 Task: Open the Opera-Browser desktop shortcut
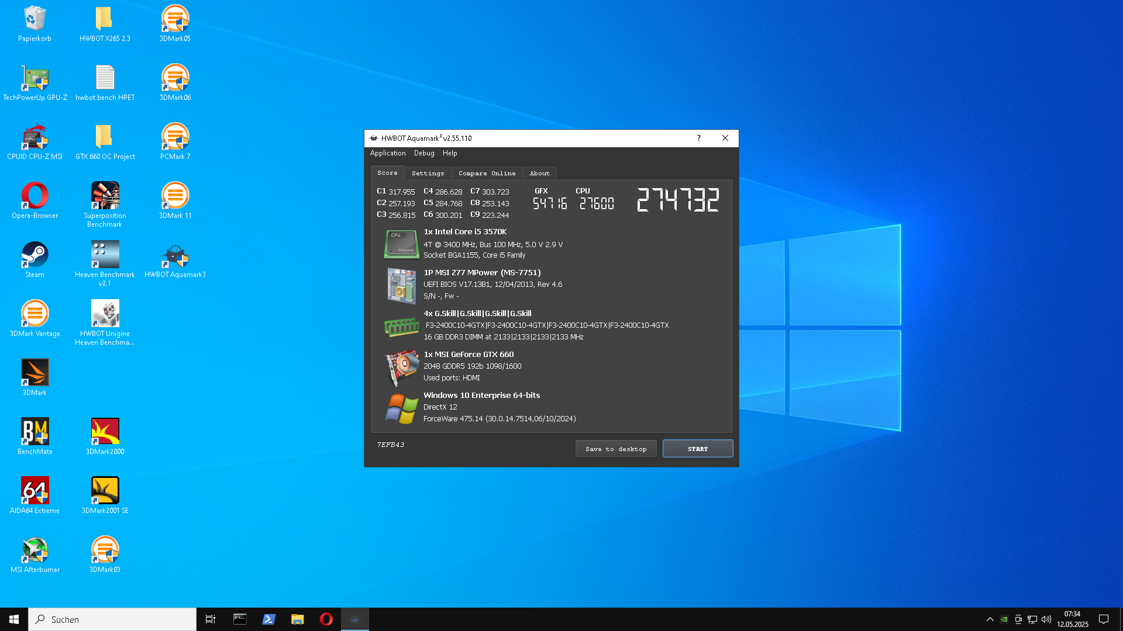(35, 200)
